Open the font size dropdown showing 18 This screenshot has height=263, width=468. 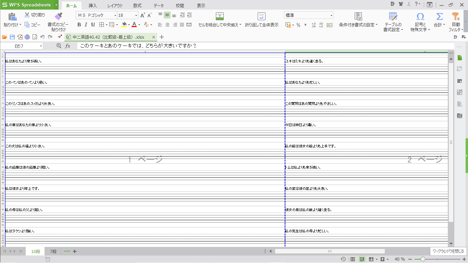(136, 15)
